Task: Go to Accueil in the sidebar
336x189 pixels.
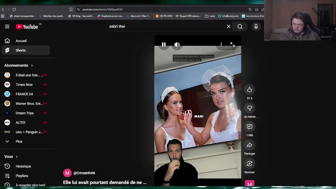Action: tap(26, 41)
